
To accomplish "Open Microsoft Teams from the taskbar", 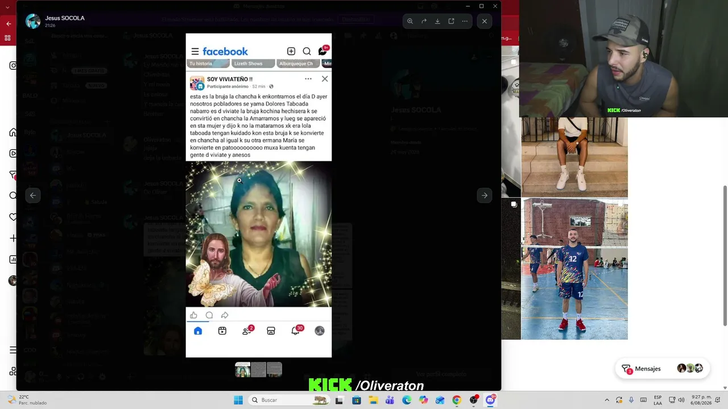I will pyautogui.click(x=390, y=400).
